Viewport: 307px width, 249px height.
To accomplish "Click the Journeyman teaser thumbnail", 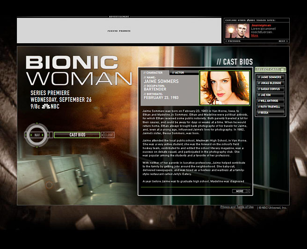I will click(237, 30).
